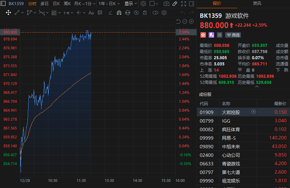Open the chart settings gear icon
The image size is (290, 188).
coord(143,4)
